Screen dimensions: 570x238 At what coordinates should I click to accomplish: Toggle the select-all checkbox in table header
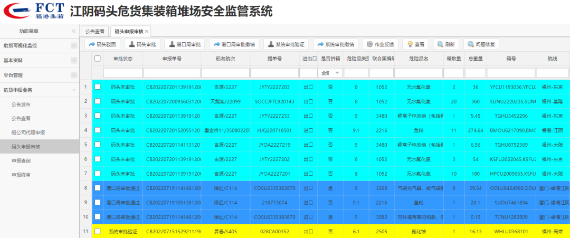click(98, 58)
